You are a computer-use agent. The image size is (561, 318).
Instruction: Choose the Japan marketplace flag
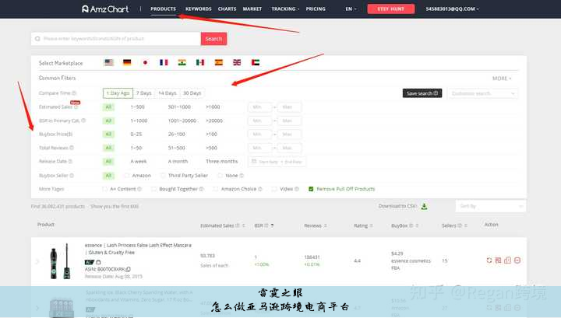click(145, 62)
